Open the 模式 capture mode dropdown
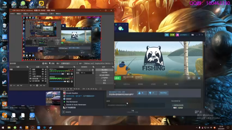This screenshot has width=232, height=130. point(69,63)
